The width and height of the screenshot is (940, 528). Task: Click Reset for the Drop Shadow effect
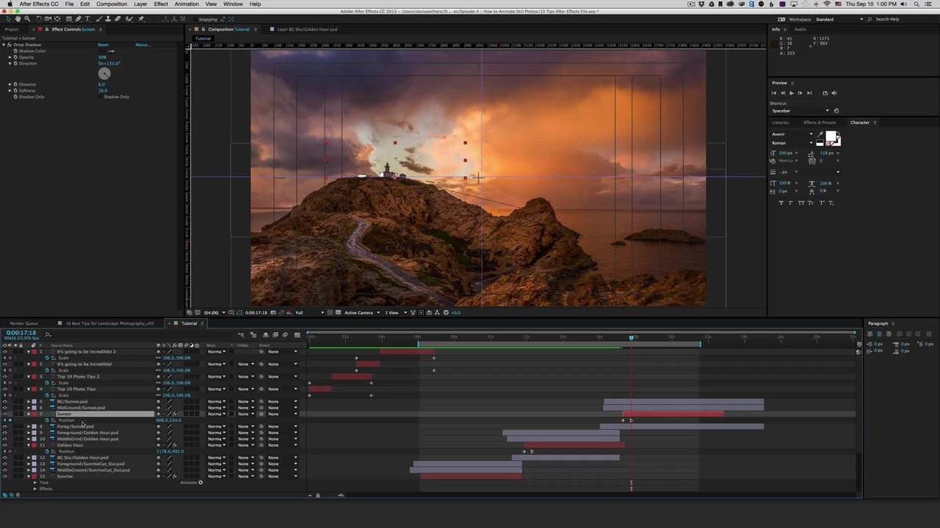coord(103,45)
